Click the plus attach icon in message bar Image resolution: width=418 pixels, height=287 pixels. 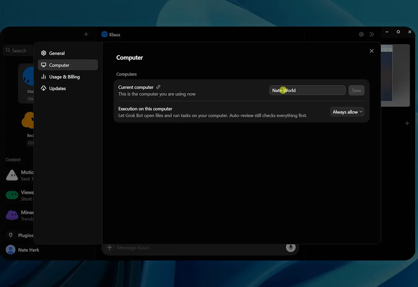(109, 247)
